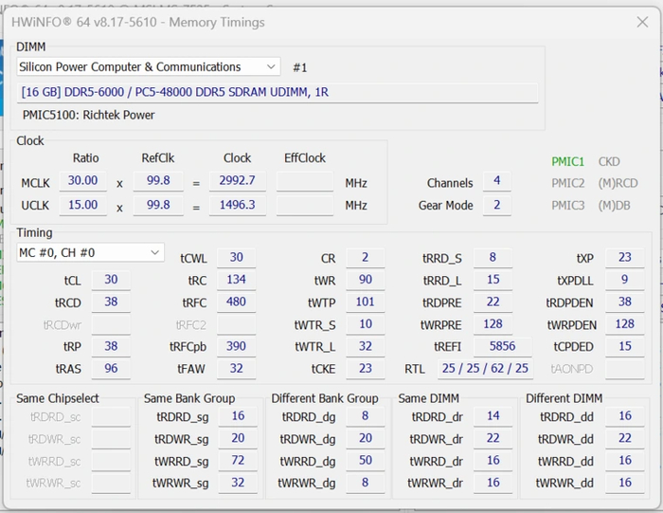Select the Channels value field
This screenshot has width=663, height=513.
click(496, 182)
